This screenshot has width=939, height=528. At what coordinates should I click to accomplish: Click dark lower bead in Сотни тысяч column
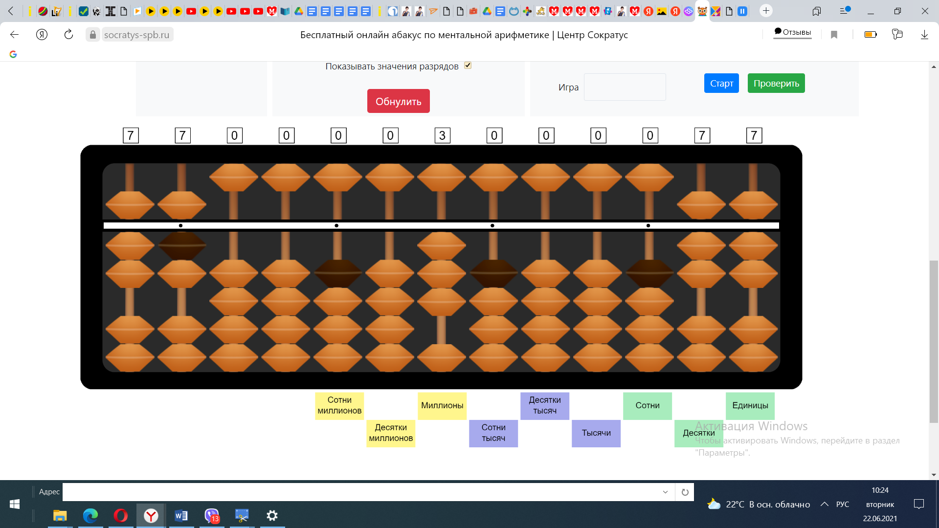point(493,273)
